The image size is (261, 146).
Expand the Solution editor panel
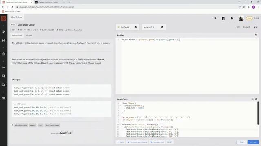pos(256,35)
